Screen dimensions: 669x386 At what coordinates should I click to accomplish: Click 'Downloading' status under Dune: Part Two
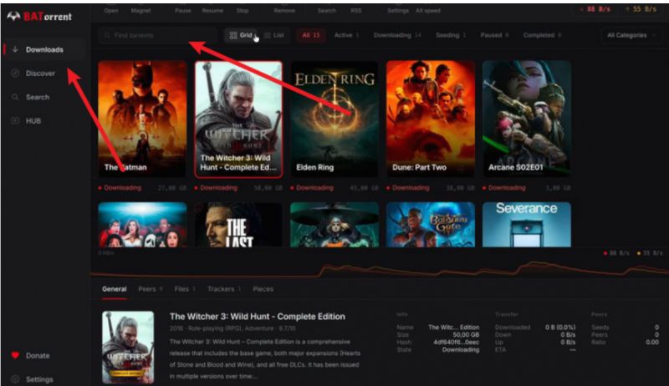coord(411,188)
